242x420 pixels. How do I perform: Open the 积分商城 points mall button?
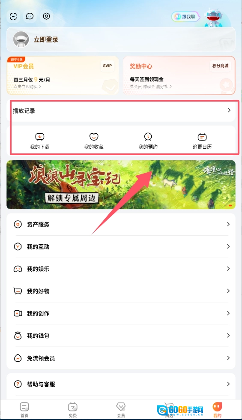pyautogui.click(x=220, y=66)
